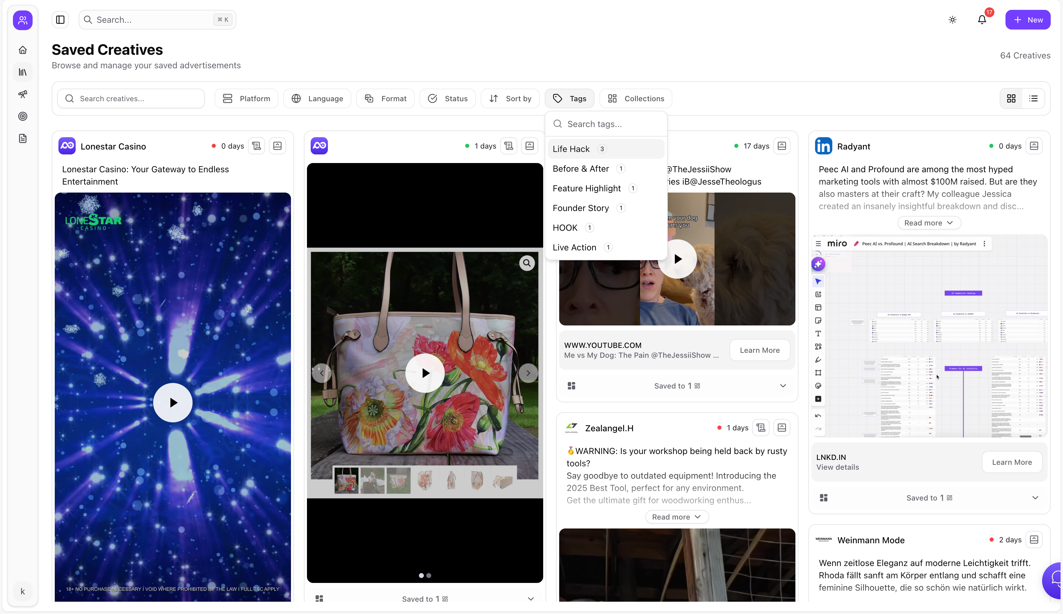Screen dimensions: 1063x614
Task: Expand Read more on Radyant post
Action: pos(929,223)
